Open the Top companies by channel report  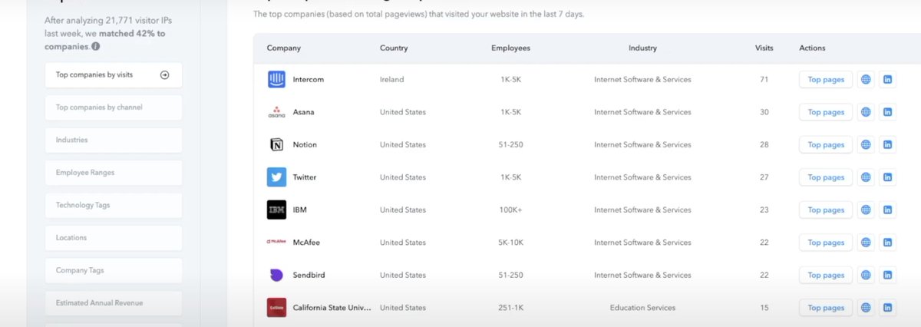114,107
